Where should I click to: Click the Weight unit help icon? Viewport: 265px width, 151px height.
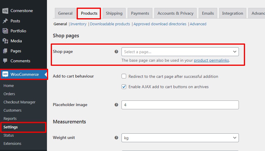pyautogui.click(x=116, y=138)
